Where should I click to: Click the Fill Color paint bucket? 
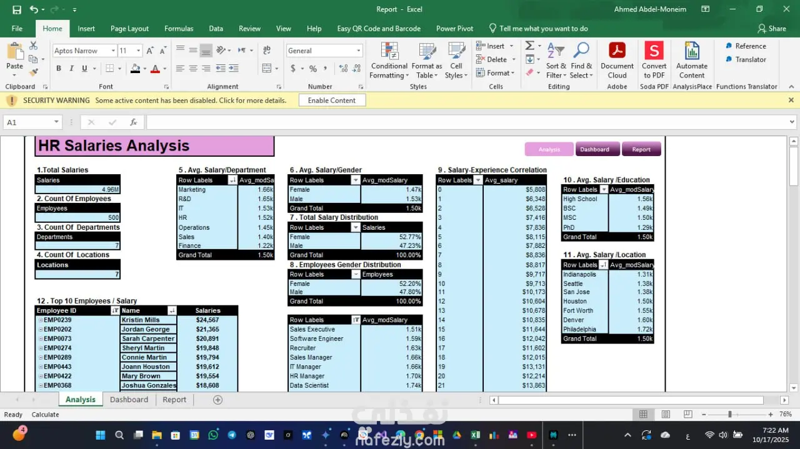click(x=135, y=69)
